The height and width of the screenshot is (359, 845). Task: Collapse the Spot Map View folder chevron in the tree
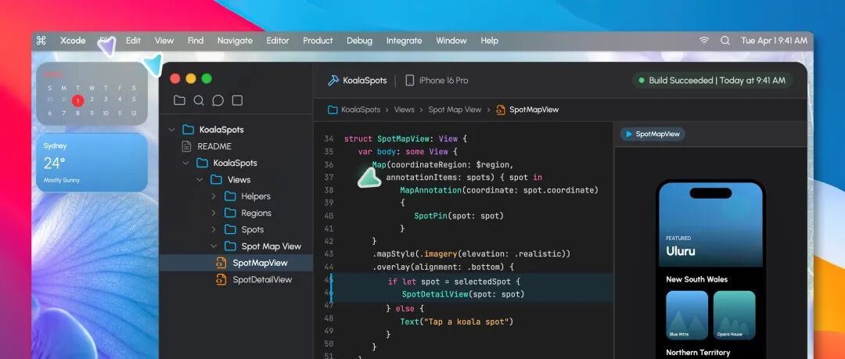tap(214, 246)
